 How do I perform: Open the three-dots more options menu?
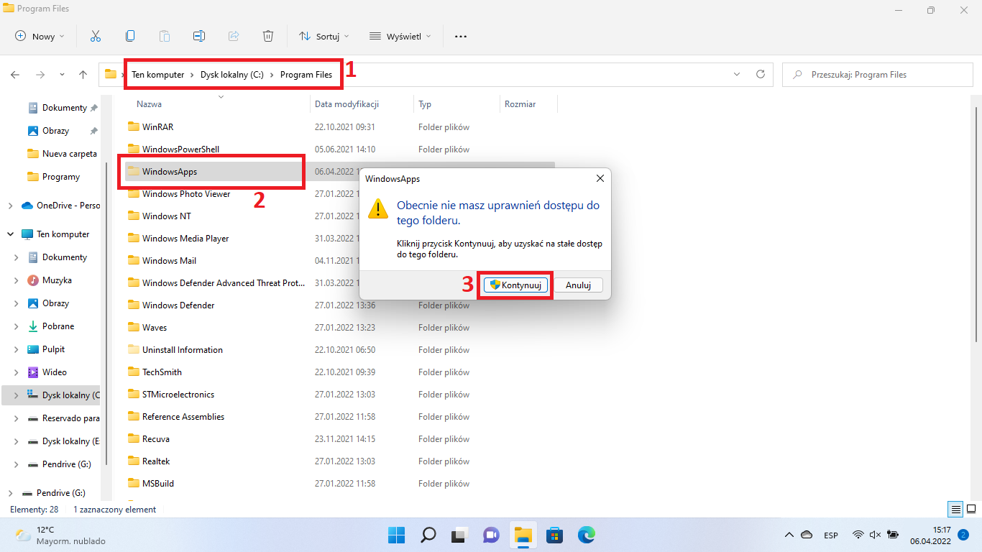tap(461, 36)
